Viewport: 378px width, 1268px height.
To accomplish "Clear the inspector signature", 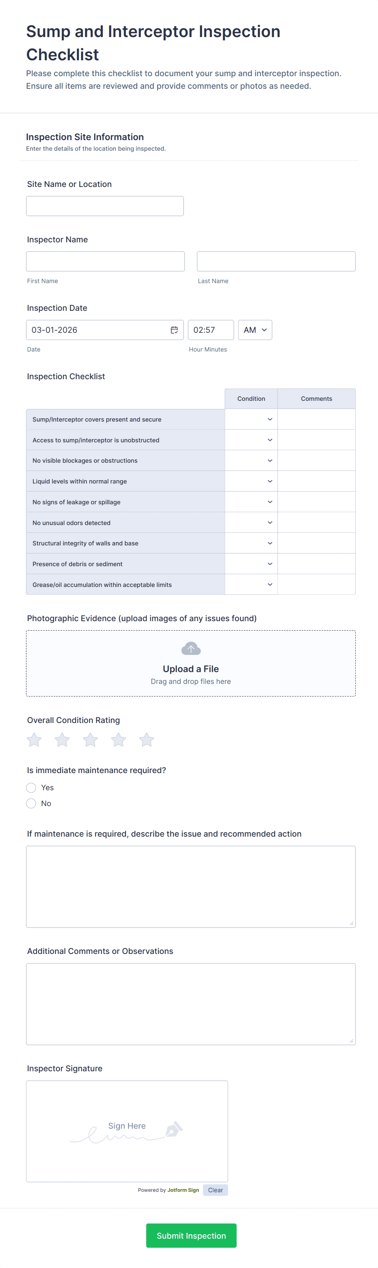I will pyautogui.click(x=215, y=1190).
